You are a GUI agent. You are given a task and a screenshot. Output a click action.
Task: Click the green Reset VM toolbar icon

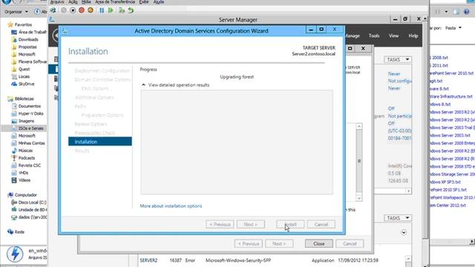click(111, 10)
